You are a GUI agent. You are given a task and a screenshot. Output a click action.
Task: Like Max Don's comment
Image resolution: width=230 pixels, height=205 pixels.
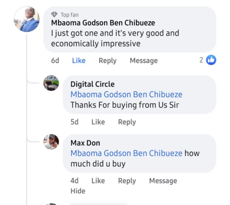point(98,181)
